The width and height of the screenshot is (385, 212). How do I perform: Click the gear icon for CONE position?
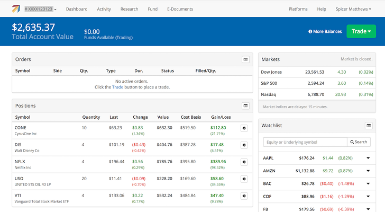pos(244,128)
